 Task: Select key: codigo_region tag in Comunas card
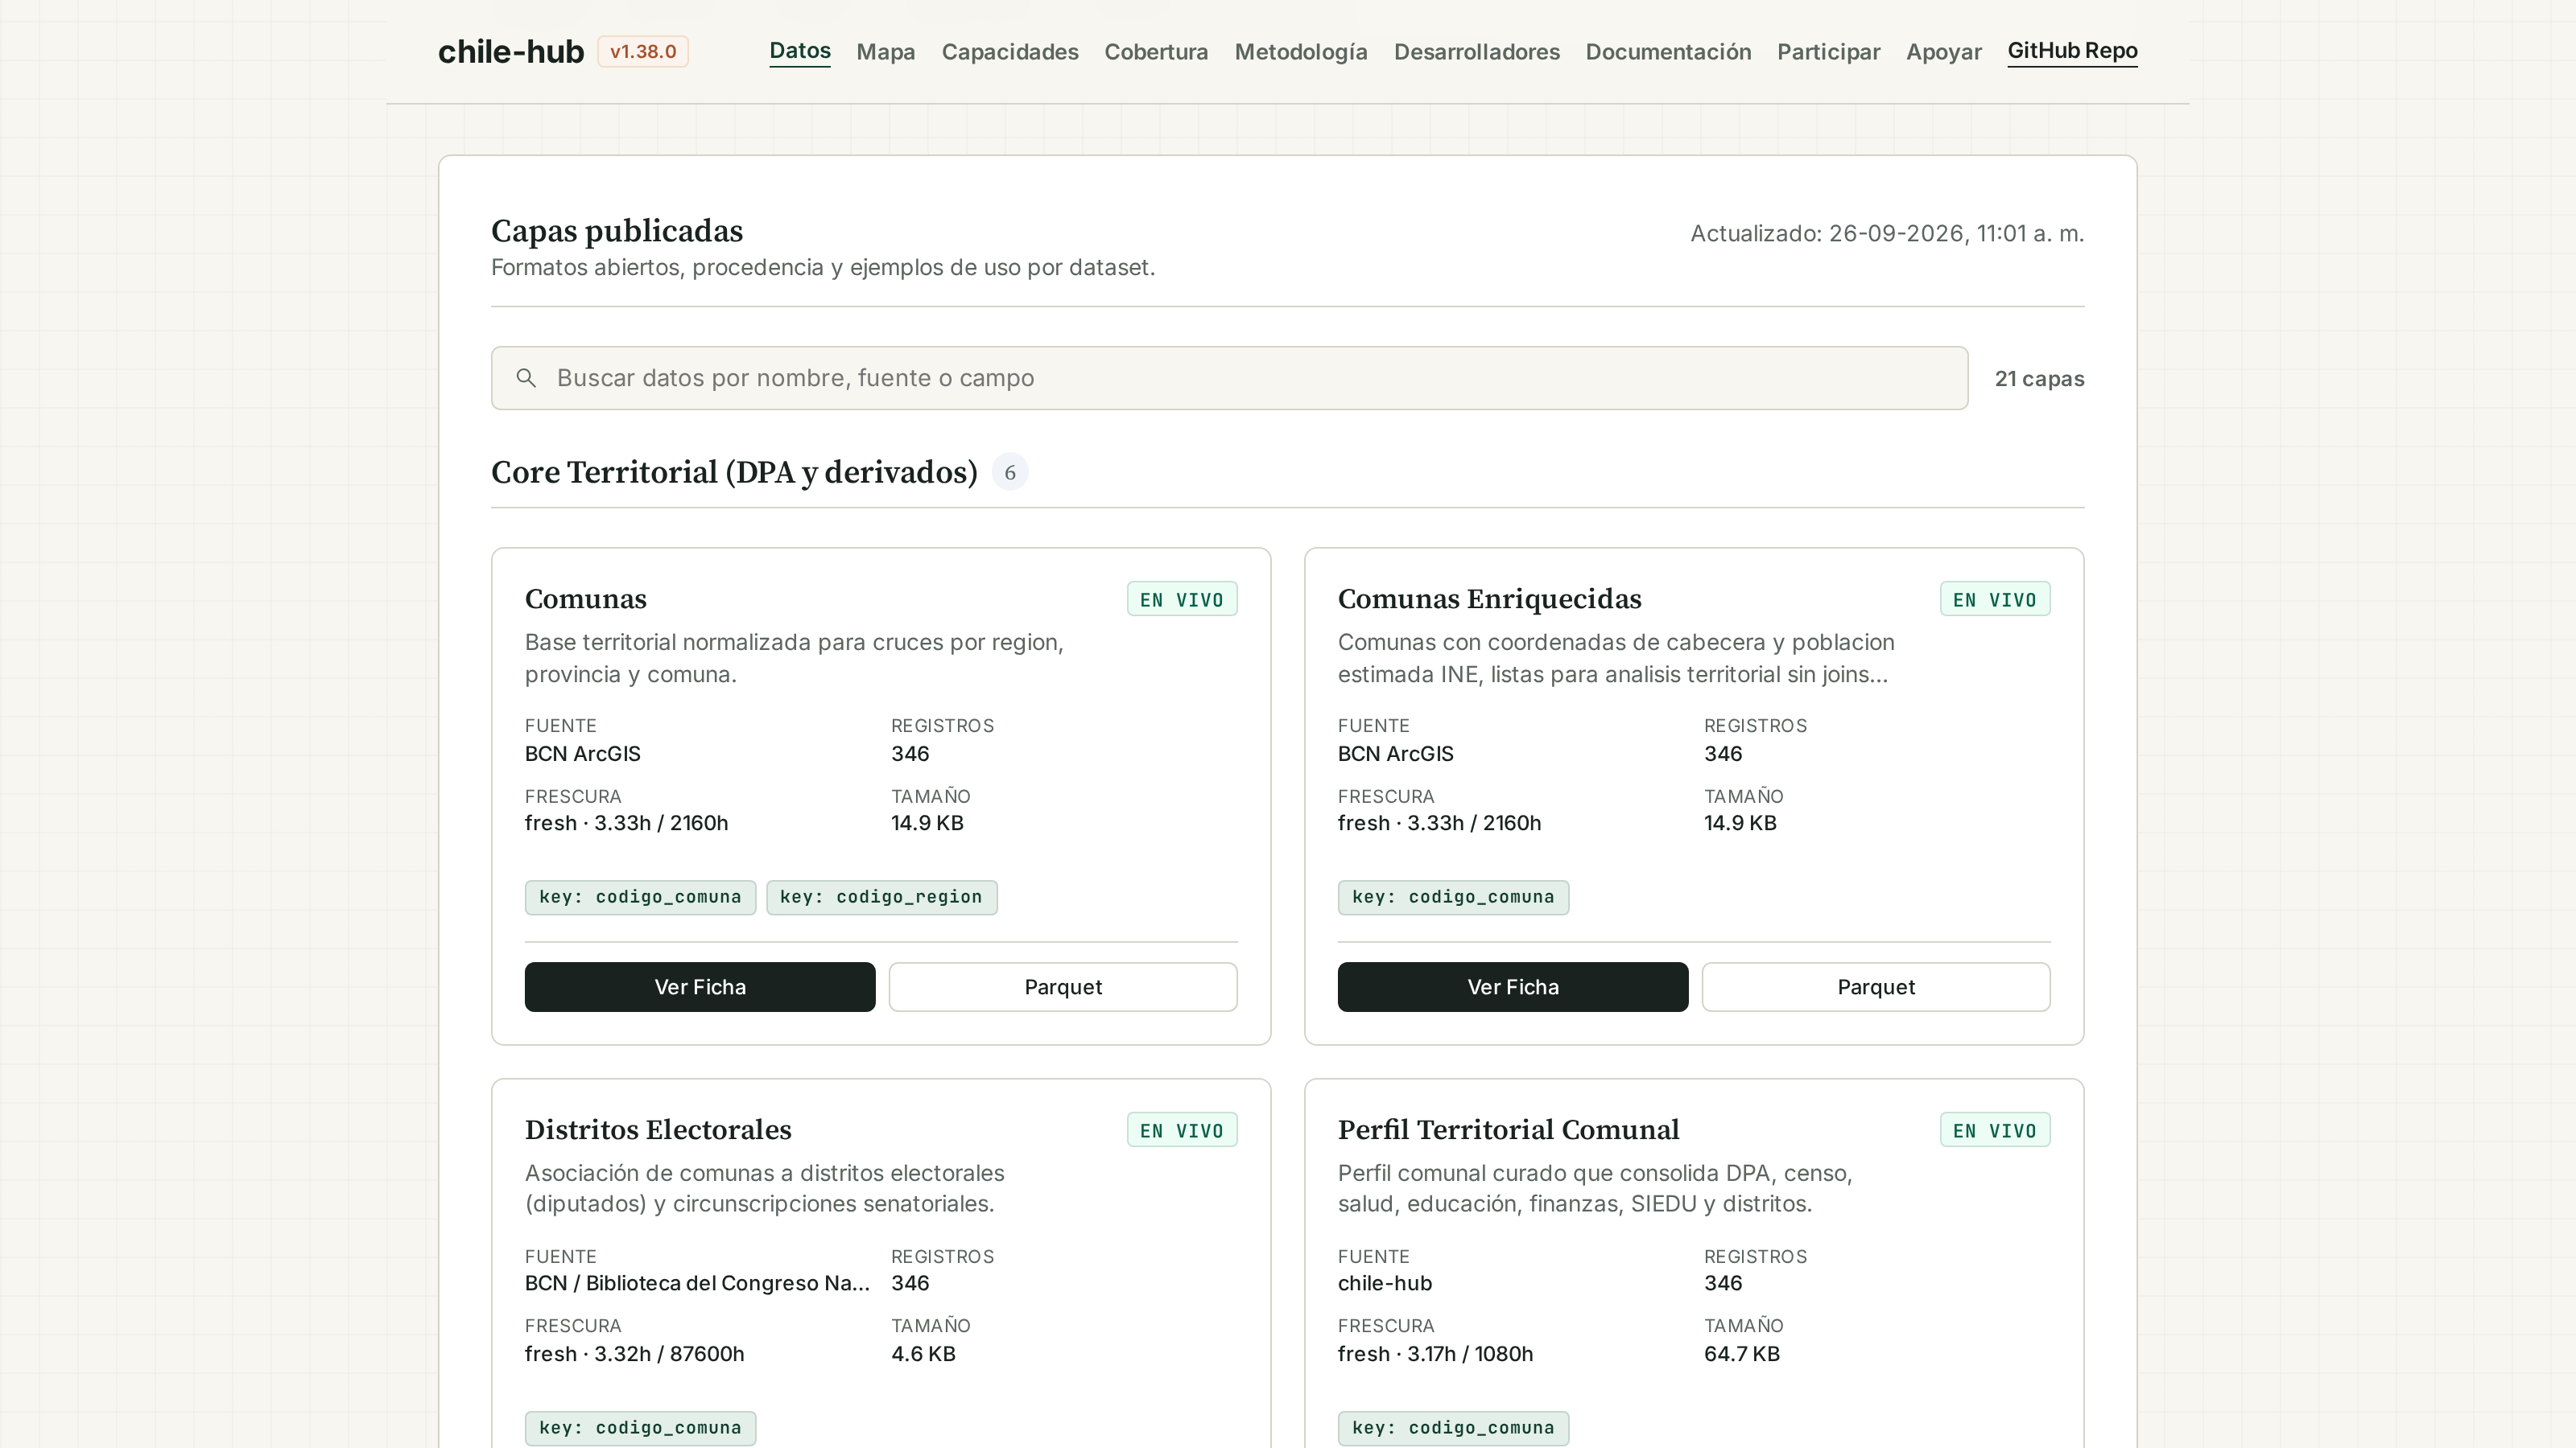click(881, 898)
